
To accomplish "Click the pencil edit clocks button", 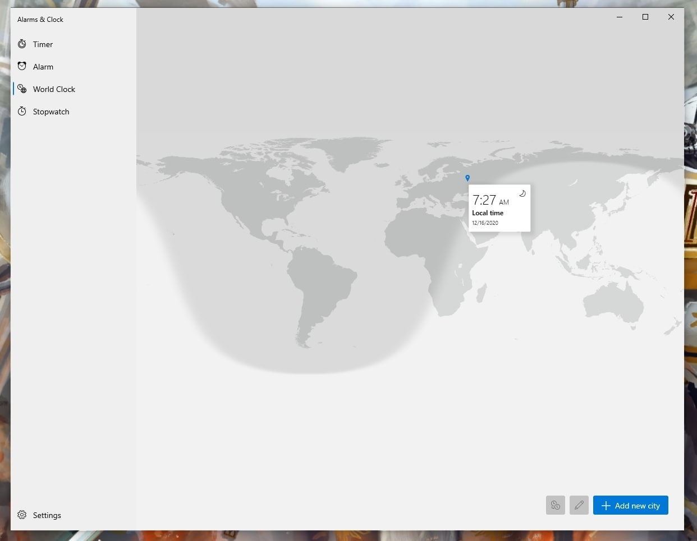I will click(579, 505).
